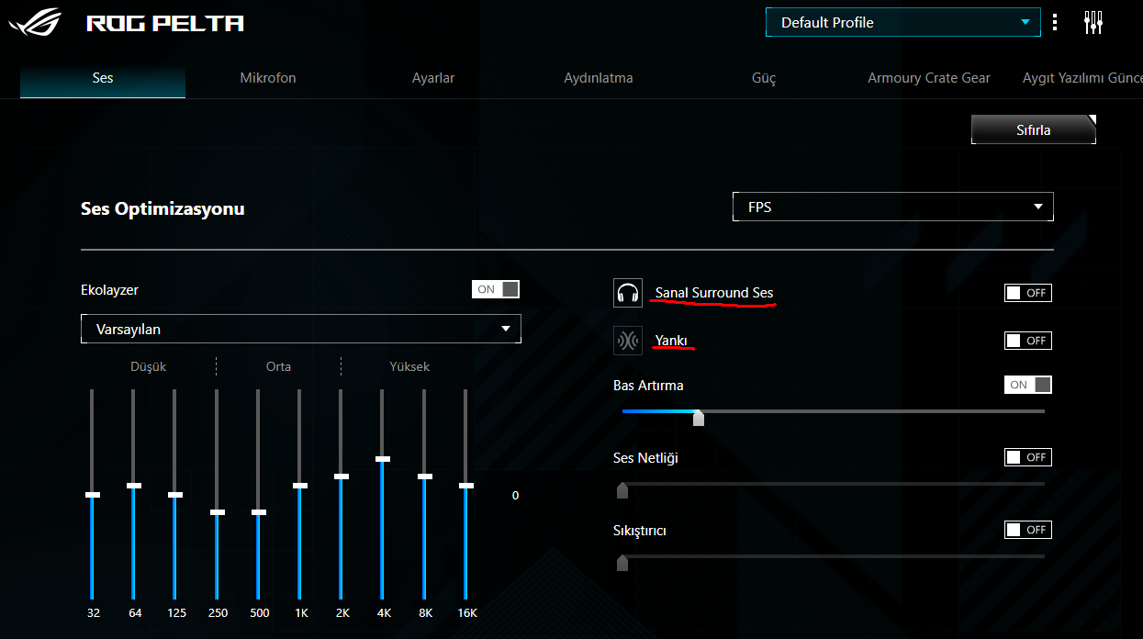Image resolution: width=1143 pixels, height=639 pixels.
Task: Click the Yankı label text
Action: [671, 341]
